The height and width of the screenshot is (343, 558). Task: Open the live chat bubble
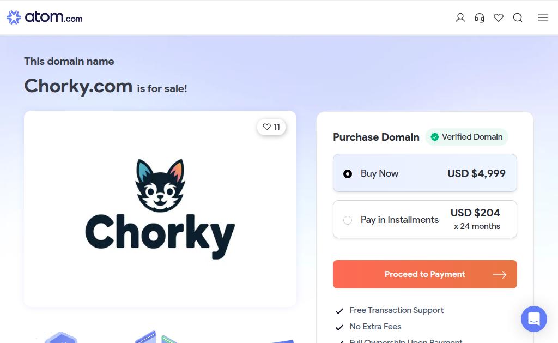click(x=534, y=319)
